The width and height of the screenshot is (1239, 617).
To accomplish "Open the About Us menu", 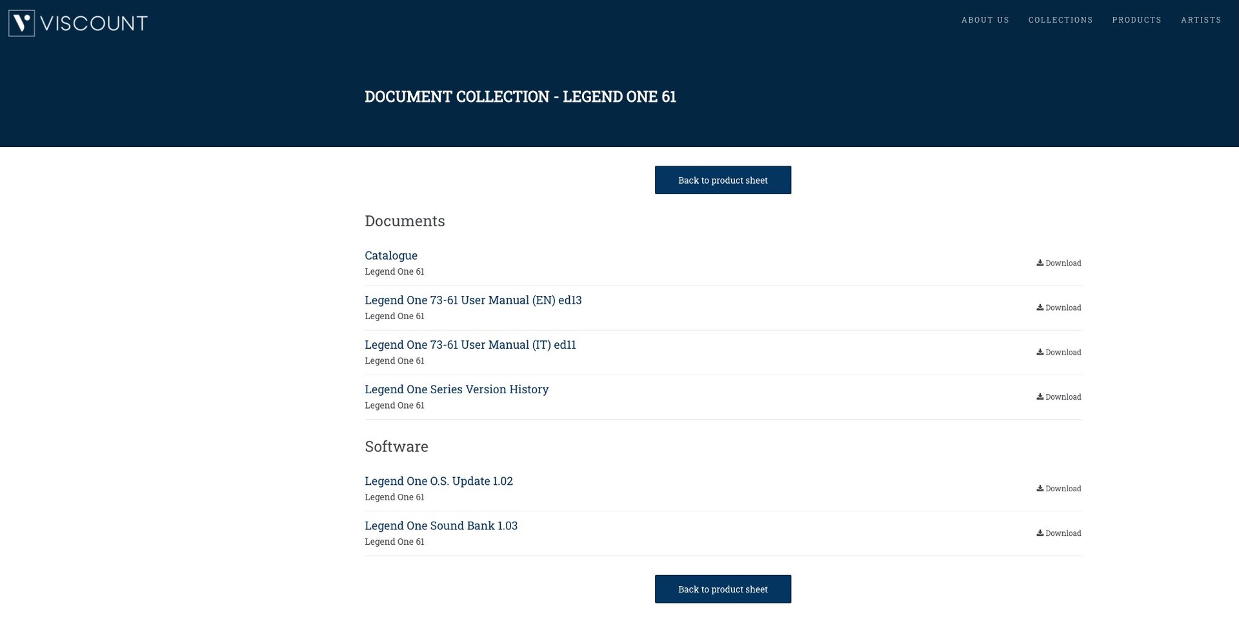I will pos(985,20).
